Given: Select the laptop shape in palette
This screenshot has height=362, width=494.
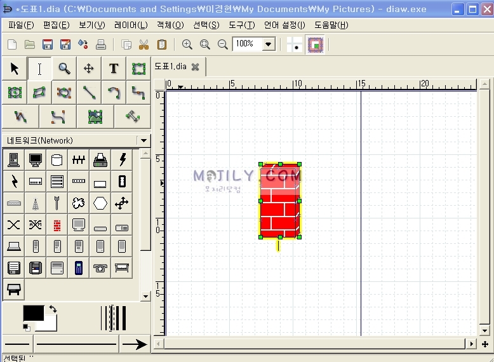Looking at the screenshot, I should tap(14, 246).
